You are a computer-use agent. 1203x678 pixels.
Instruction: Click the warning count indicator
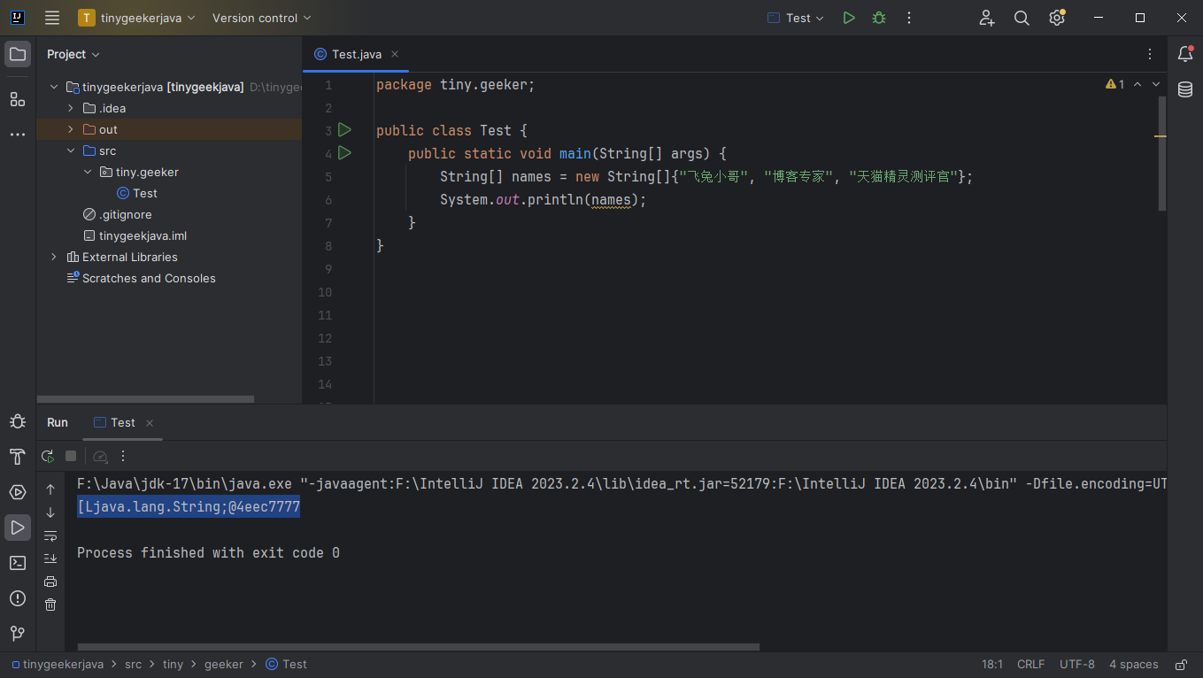[x=1114, y=84]
